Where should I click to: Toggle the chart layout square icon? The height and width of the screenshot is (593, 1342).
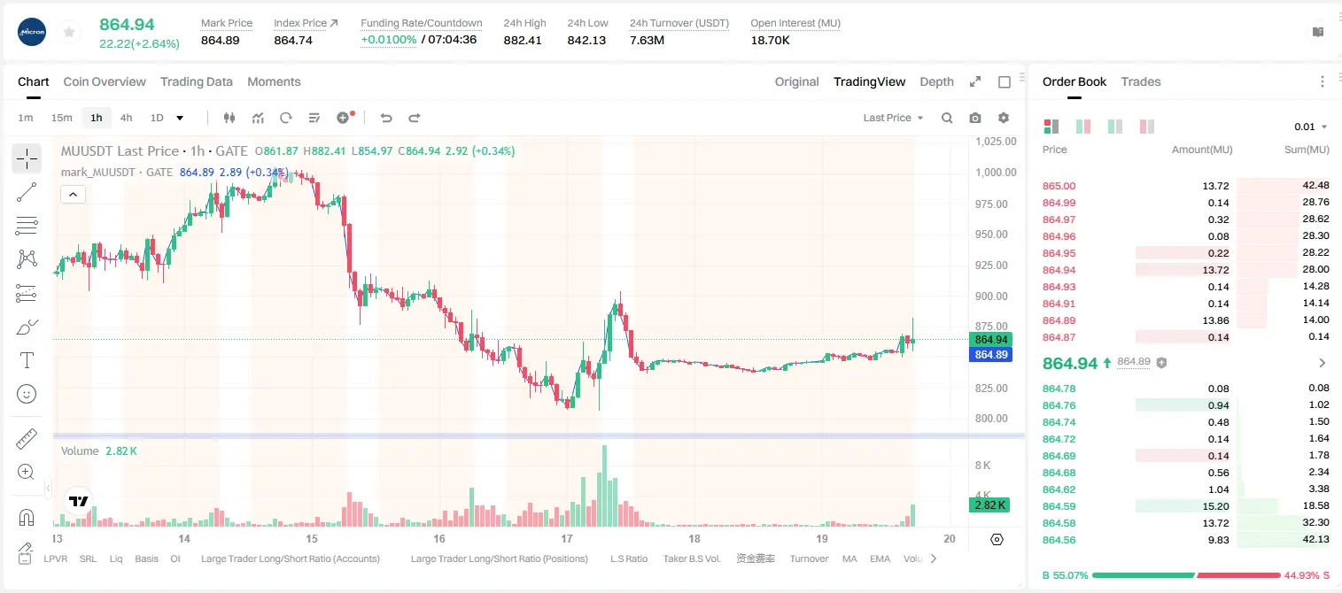pyautogui.click(x=1005, y=81)
